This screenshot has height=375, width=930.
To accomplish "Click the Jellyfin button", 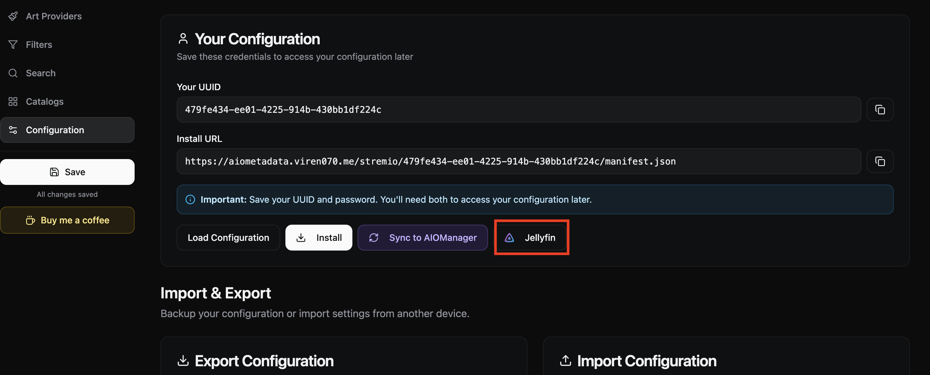I will coord(530,238).
